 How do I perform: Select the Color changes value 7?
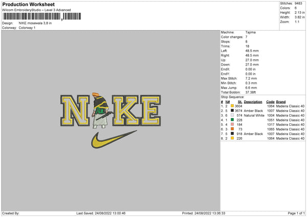(246, 37)
